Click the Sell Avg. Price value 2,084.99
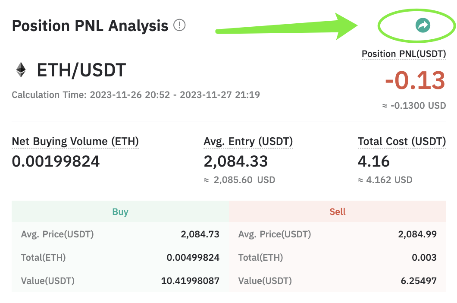Viewport: 457px width, 303px height. coord(417,234)
